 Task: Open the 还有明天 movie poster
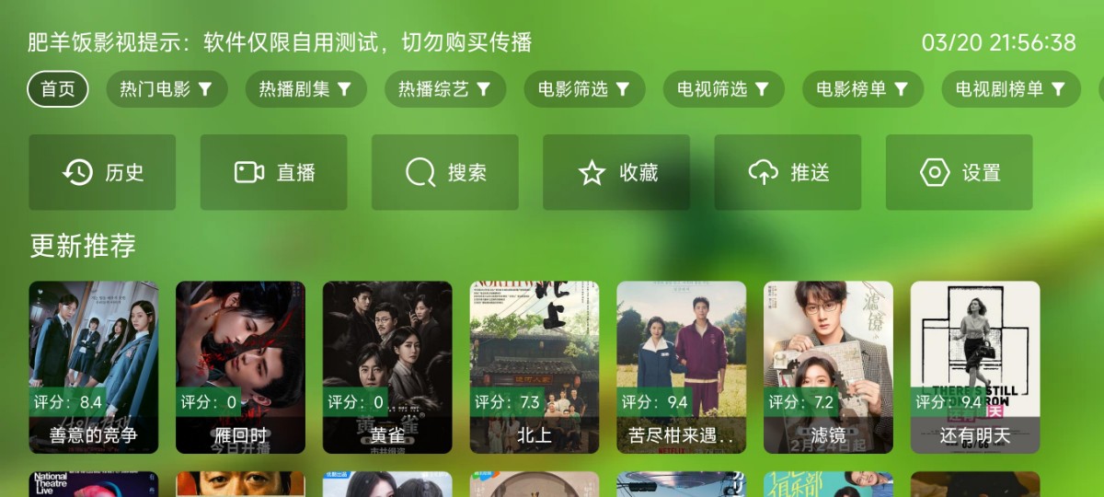click(x=975, y=367)
